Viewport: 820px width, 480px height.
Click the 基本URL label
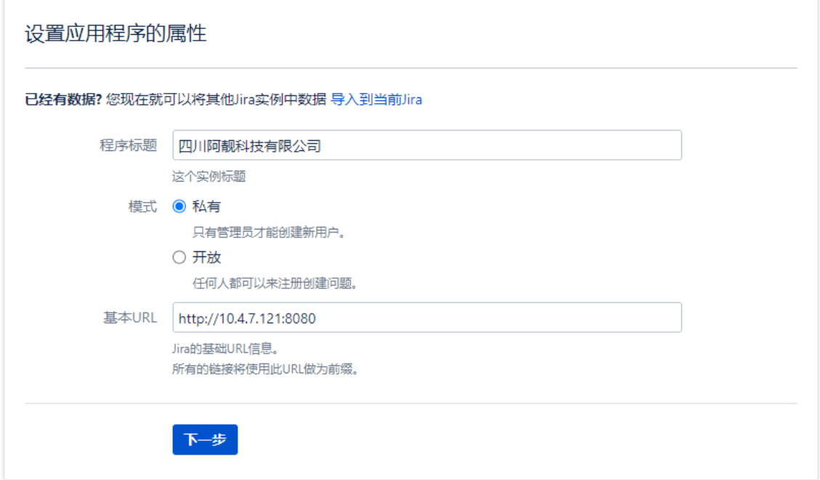coord(130,317)
